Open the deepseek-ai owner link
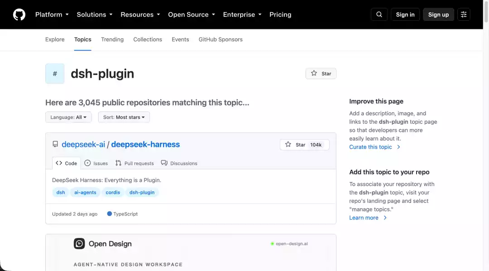 coord(83,145)
